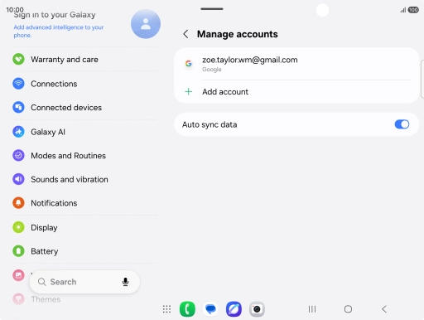The image size is (424, 320).
Task: Open Connected devices settings
Action: tap(84, 107)
